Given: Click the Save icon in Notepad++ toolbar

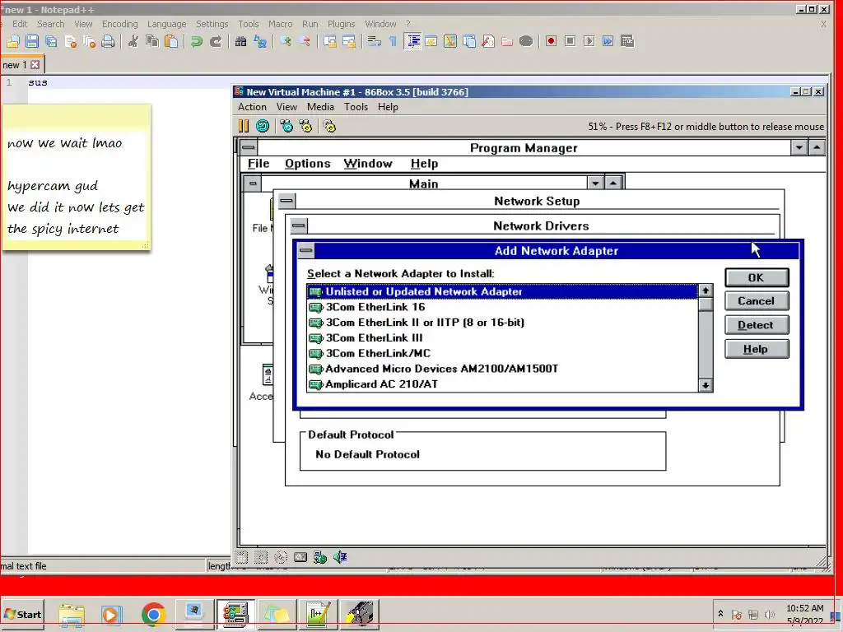Looking at the screenshot, I should tap(32, 41).
